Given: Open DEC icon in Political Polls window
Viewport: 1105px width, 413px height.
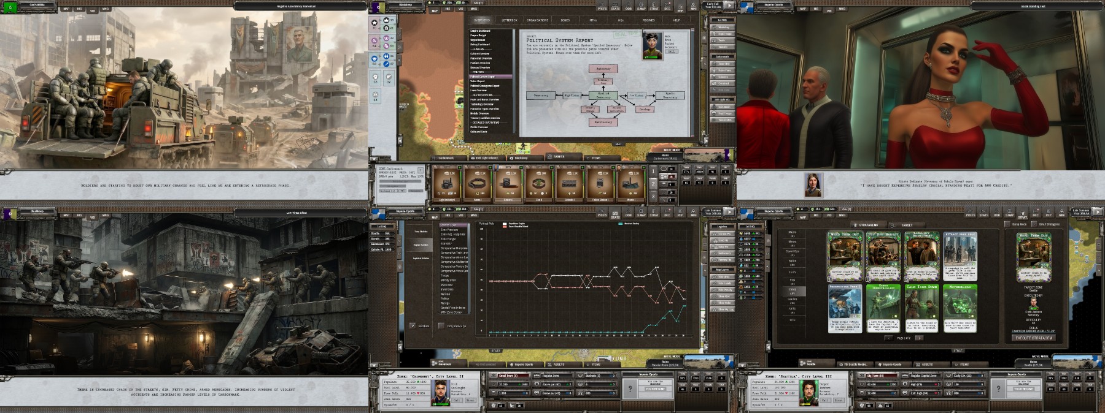Looking at the screenshot, I should 667,212.
